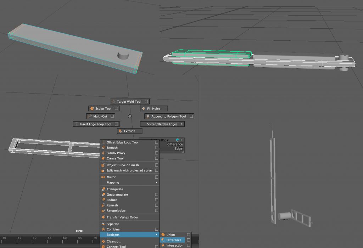Click the Multi-Cut marking menu button
The width and height of the screenshot is (363, 248).
click(x=101, y=116)
